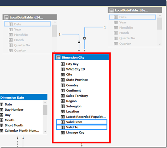Select the Date field in LocalDateTable_d54...
This screenshot has height=148, width=167.
27,24
